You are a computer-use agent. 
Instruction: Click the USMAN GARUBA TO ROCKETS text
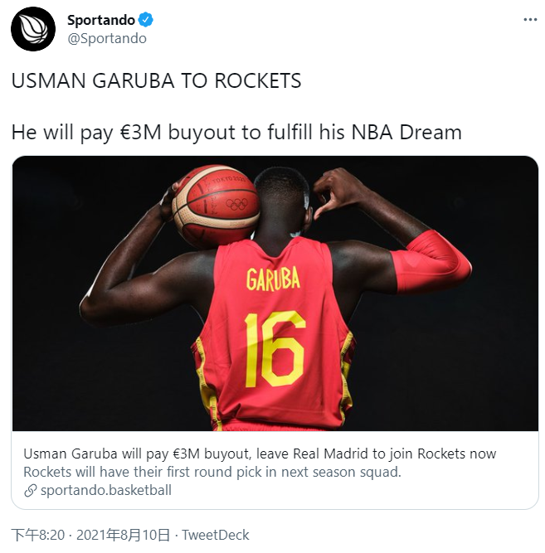pyautogui.click(x=157, y=80)
